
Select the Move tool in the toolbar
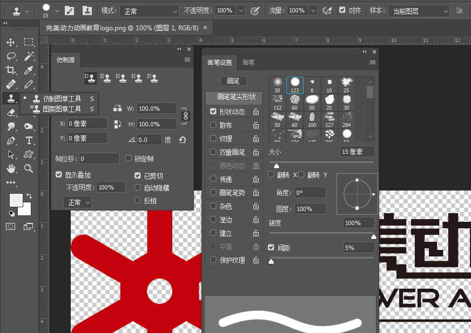10,42
